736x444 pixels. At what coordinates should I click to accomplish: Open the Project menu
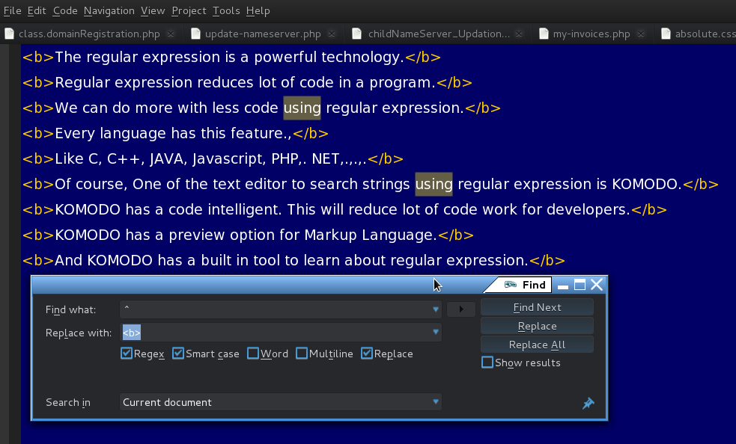coord(189,10)
